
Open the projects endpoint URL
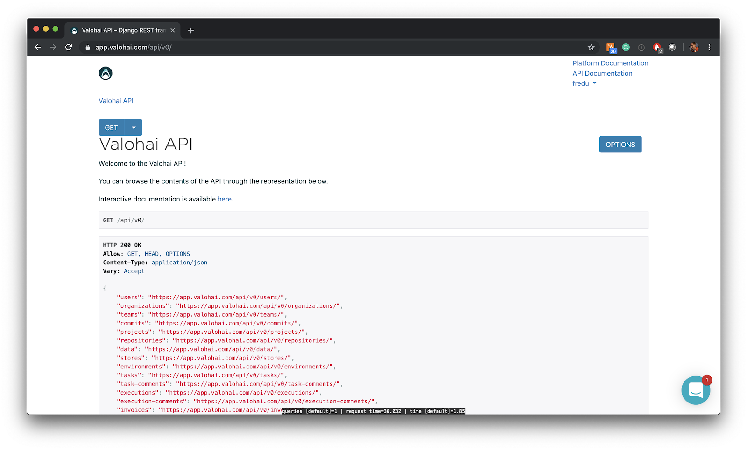(232, 332)
